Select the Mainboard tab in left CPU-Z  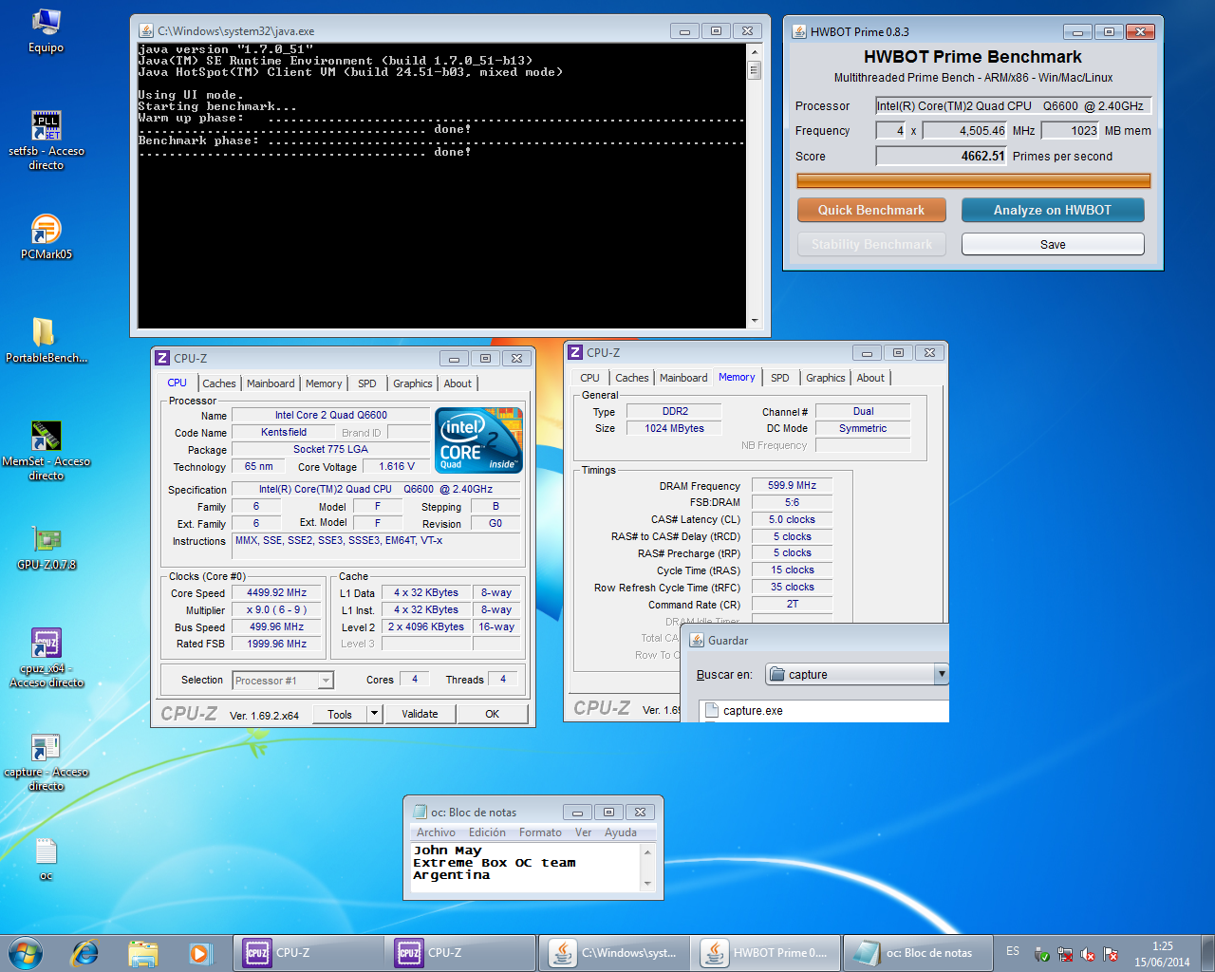(271, 383)
